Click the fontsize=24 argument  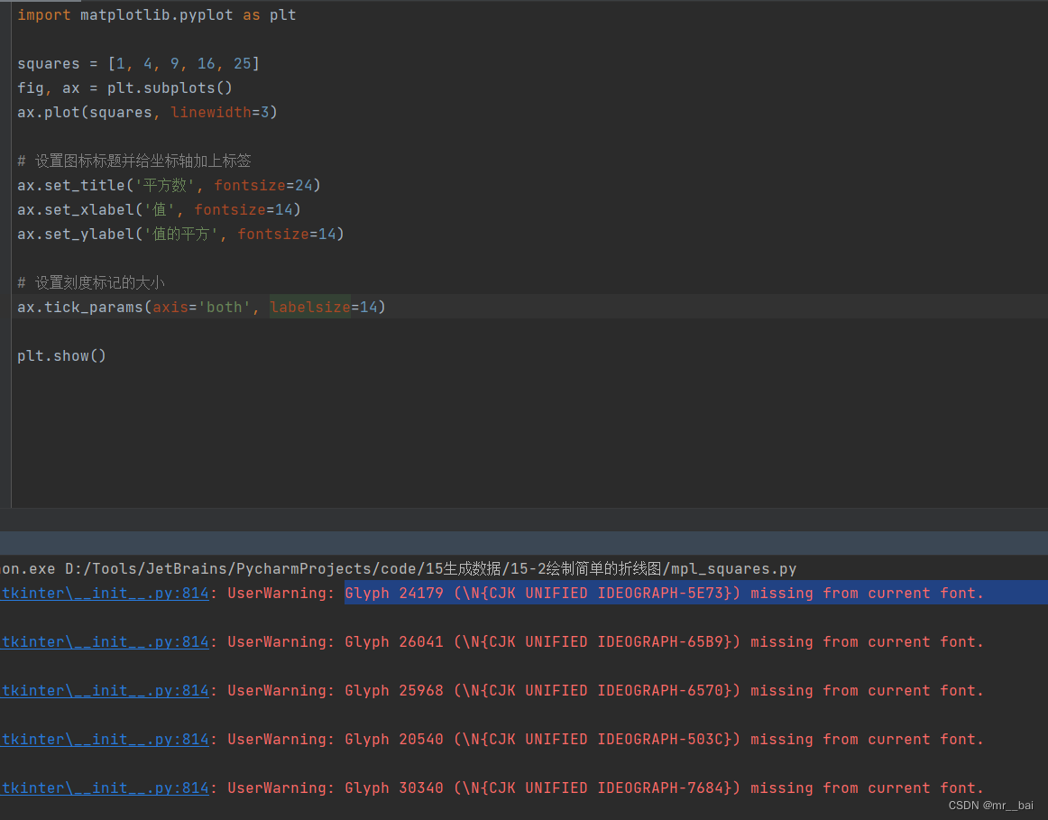(262, 185)
